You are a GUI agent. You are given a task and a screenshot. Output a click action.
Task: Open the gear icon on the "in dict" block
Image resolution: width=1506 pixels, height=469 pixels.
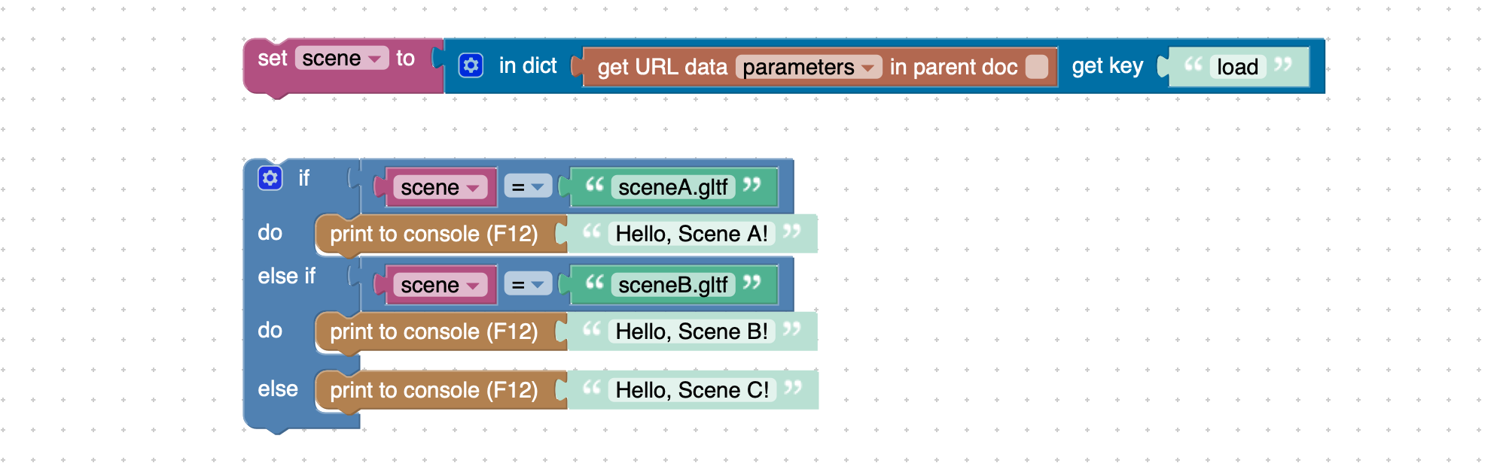471,66
